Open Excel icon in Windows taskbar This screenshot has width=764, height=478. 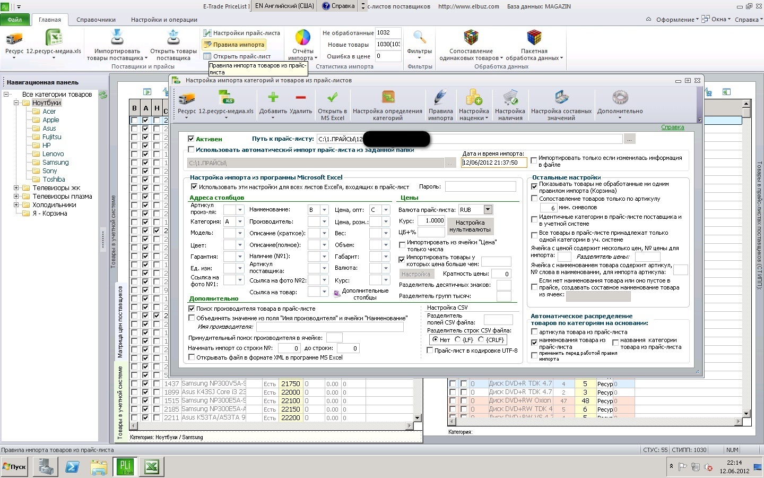[151, 467]
